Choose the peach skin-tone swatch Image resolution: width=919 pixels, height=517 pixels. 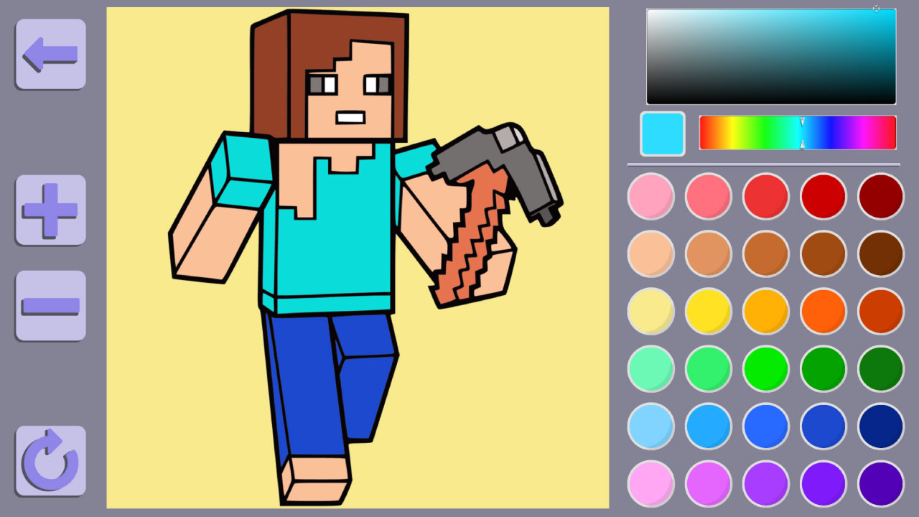pyautogui.click(x=650, y=253)
